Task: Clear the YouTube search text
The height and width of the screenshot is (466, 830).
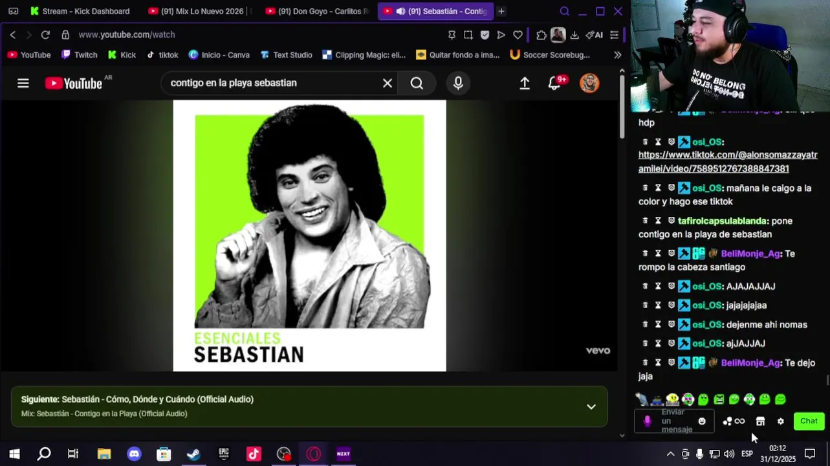Action: (388, 83)
